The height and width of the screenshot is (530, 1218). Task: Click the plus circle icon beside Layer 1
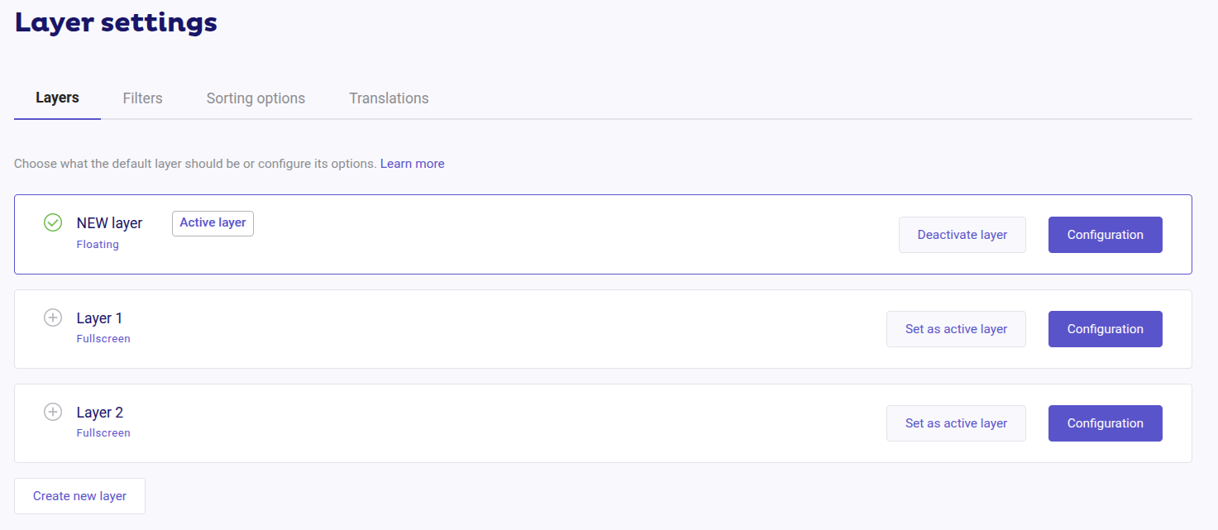tap(53, 318)
